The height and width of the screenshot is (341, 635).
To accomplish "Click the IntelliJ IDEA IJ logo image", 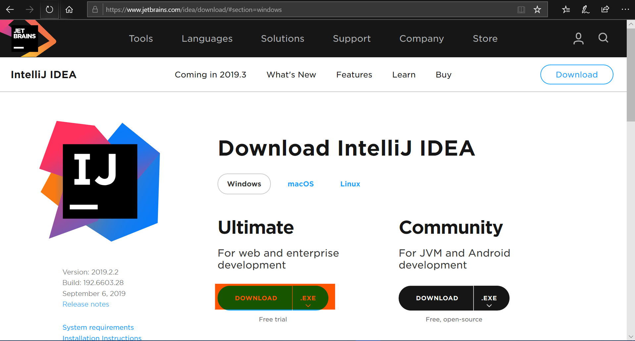I will [100, 181].
